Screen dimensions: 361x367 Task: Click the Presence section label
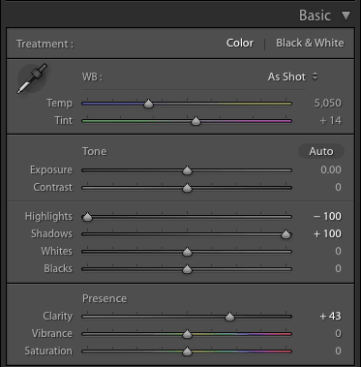pos(105,298)
